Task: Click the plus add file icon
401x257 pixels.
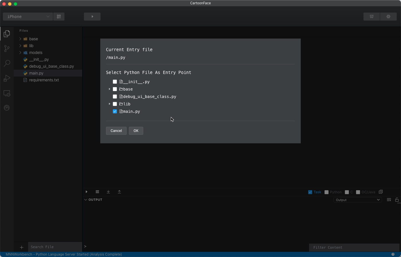Action: pos(21,247)
